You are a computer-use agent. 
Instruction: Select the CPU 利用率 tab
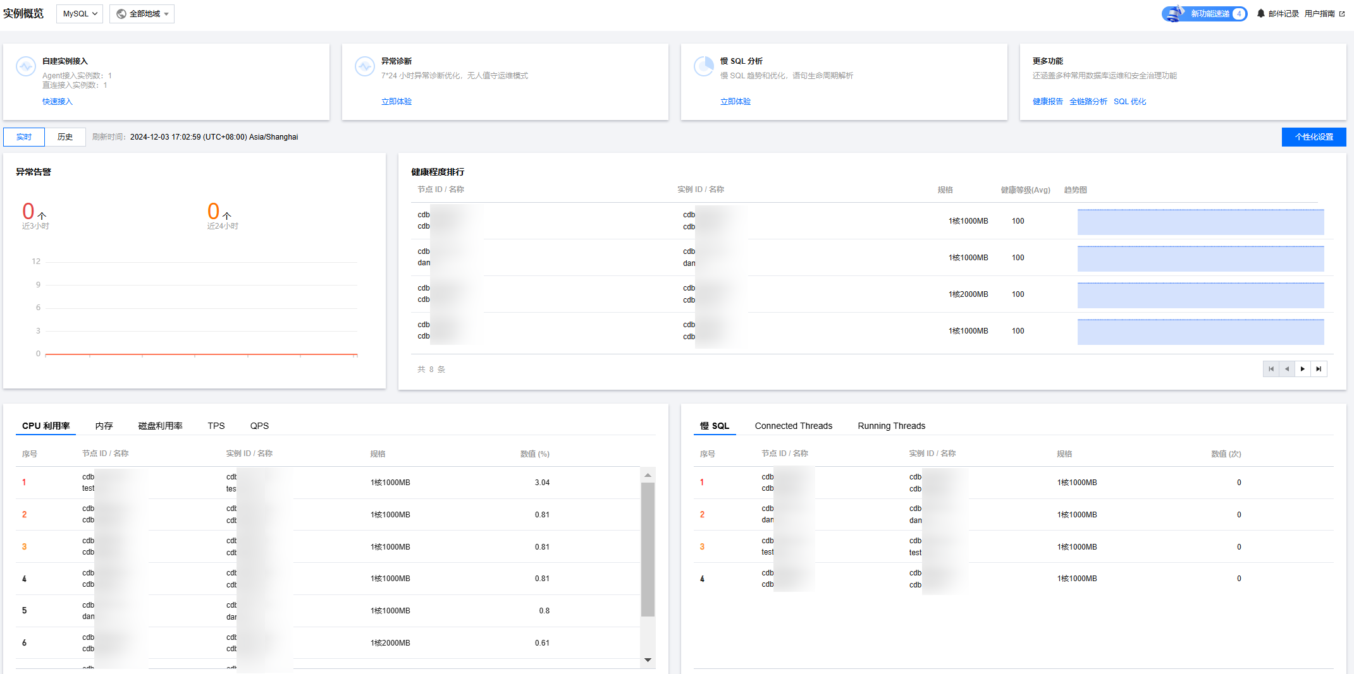pos(46,426)
